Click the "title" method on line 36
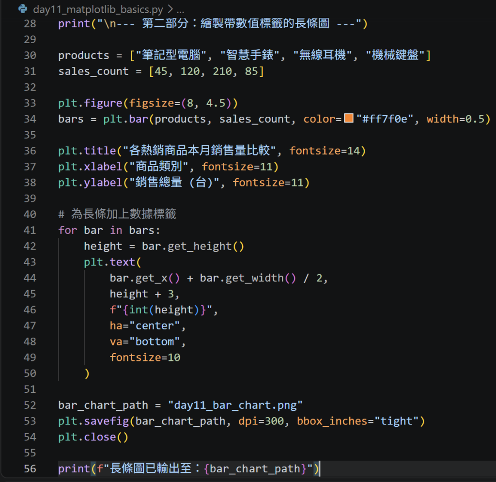 click(x=100, y=151)
